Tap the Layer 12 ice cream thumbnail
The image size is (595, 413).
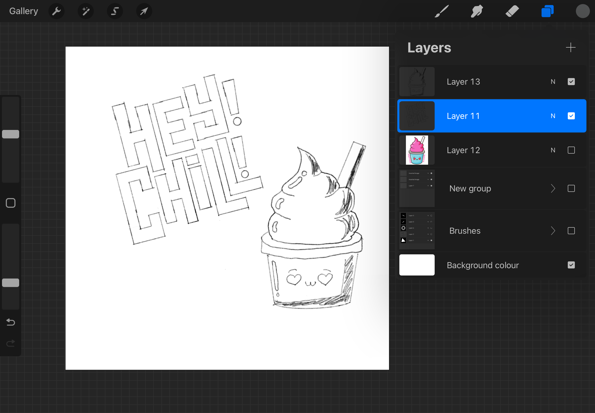416,150
